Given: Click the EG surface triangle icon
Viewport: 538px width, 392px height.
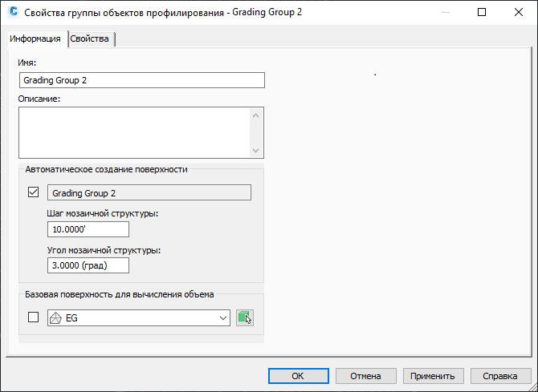Looking at the screenshot, I should [55, 318].
